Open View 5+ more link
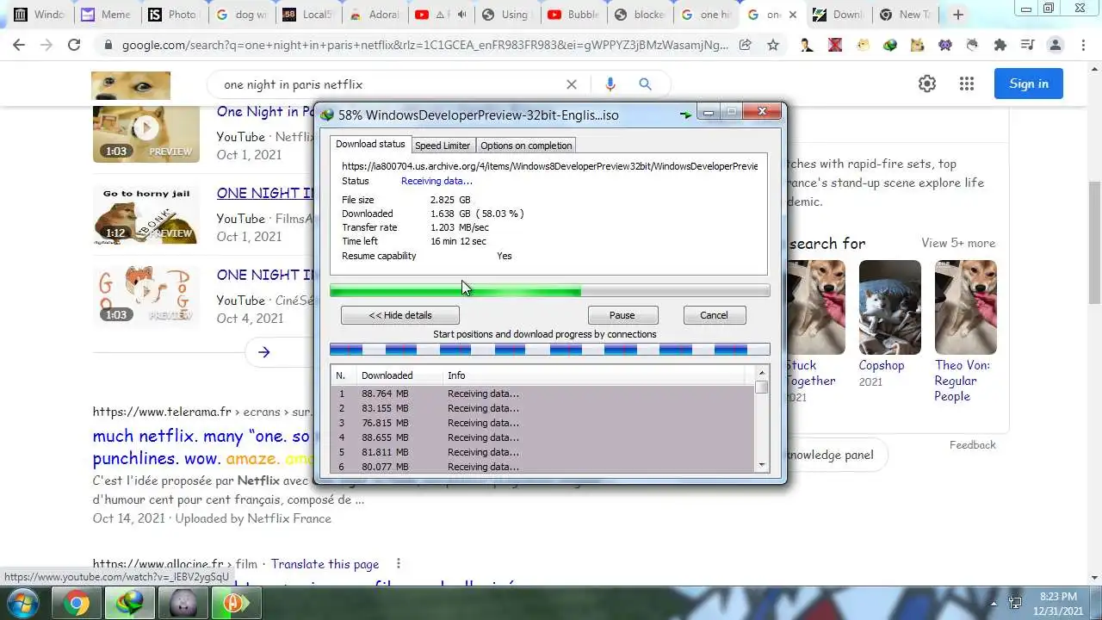This screenshot has height=620, width=1102. (x=958, y=243)
